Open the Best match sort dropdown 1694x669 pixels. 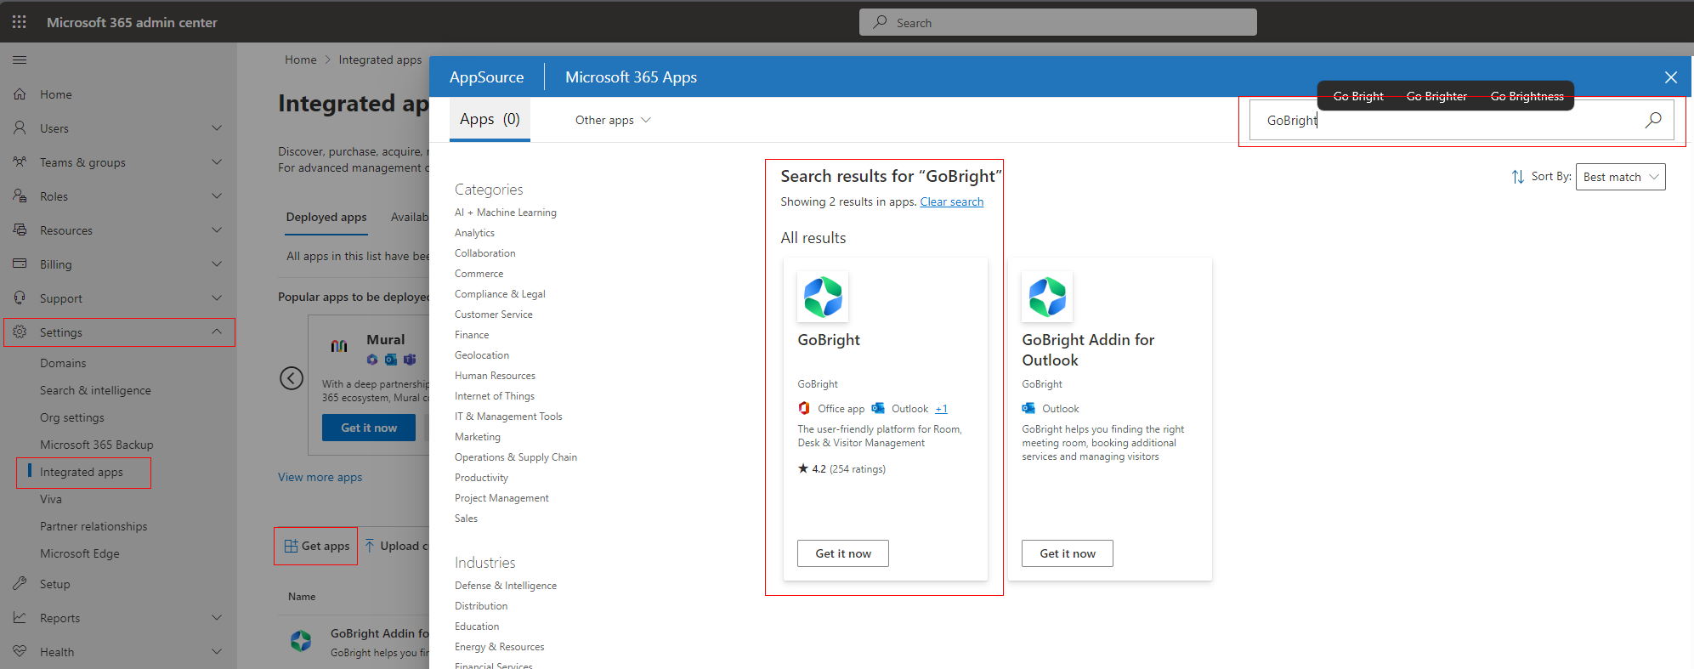tap(1619, 177)
